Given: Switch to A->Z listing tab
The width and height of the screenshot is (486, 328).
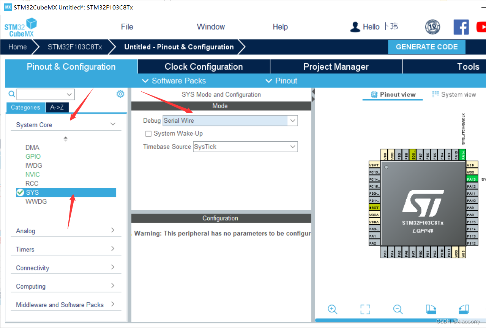Looking at the screenshot, I should 57,108.
